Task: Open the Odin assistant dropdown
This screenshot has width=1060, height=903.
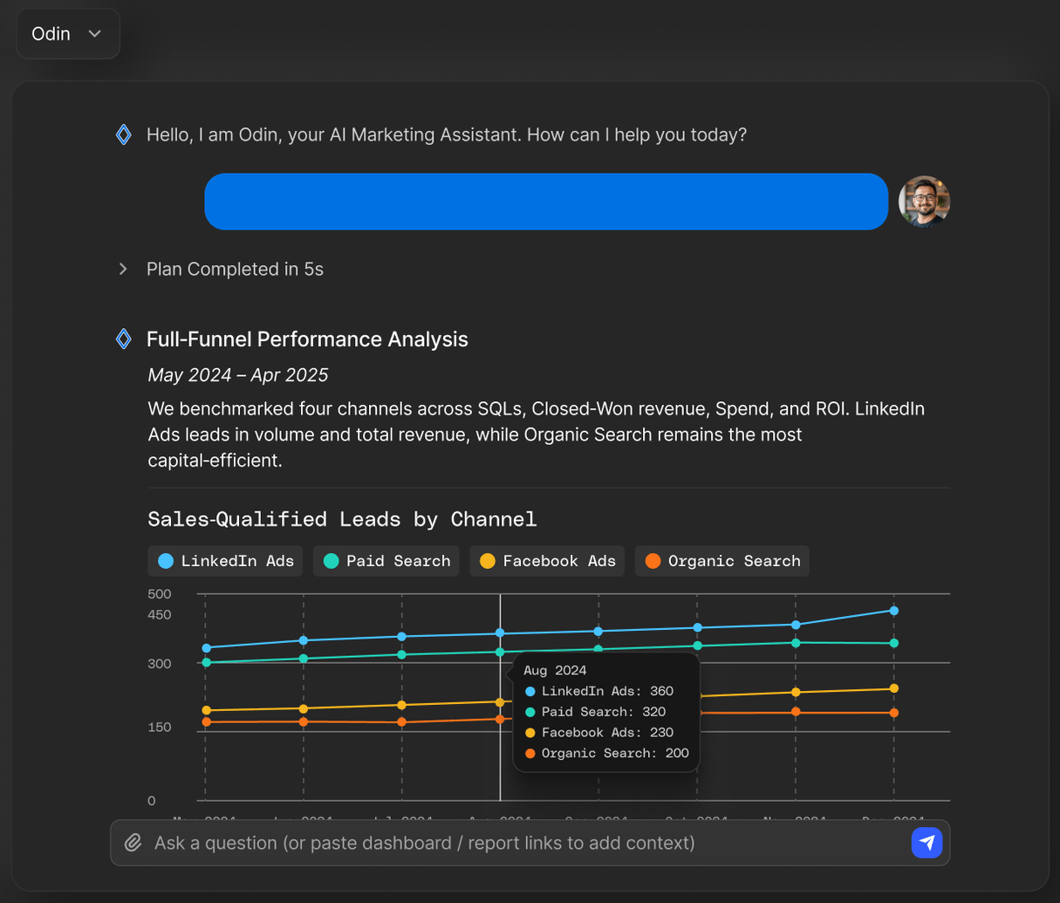Action: (68, 34)
